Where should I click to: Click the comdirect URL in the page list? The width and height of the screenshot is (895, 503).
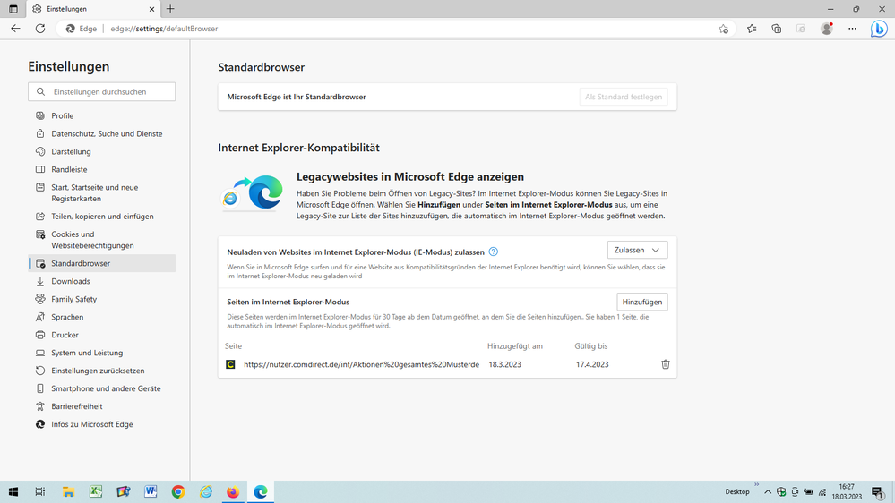coord(361,364)
